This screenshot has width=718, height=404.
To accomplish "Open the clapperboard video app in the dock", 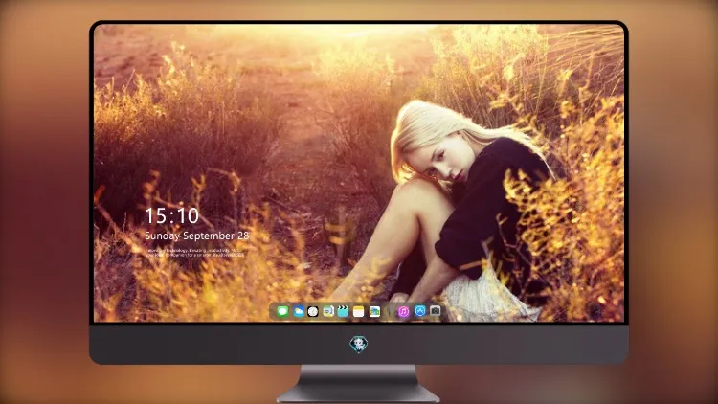I will [x=343, y=311].
